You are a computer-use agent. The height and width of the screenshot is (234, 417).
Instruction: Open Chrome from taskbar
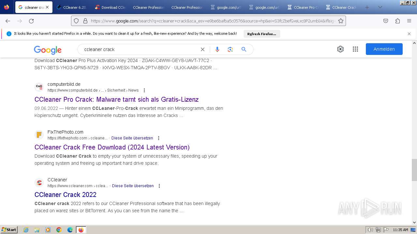tap(59, 230)
